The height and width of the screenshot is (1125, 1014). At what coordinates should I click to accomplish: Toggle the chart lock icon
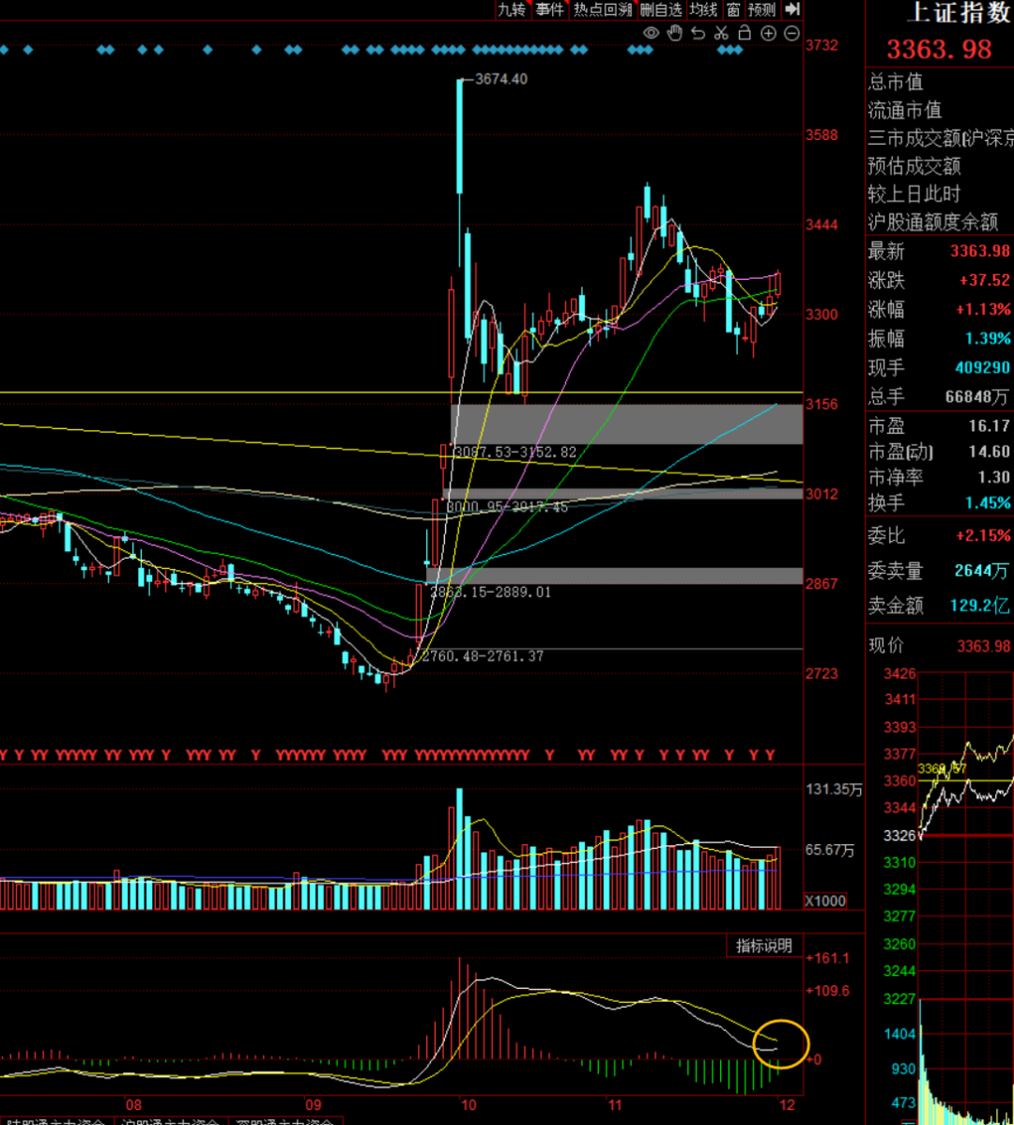coord(745,34)
